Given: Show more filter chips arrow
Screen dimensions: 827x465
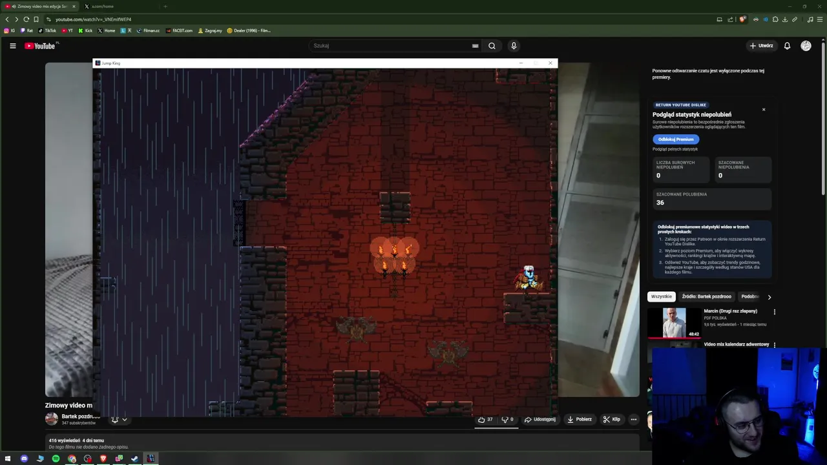Looking at the screenshot, I should pos(769,297).
